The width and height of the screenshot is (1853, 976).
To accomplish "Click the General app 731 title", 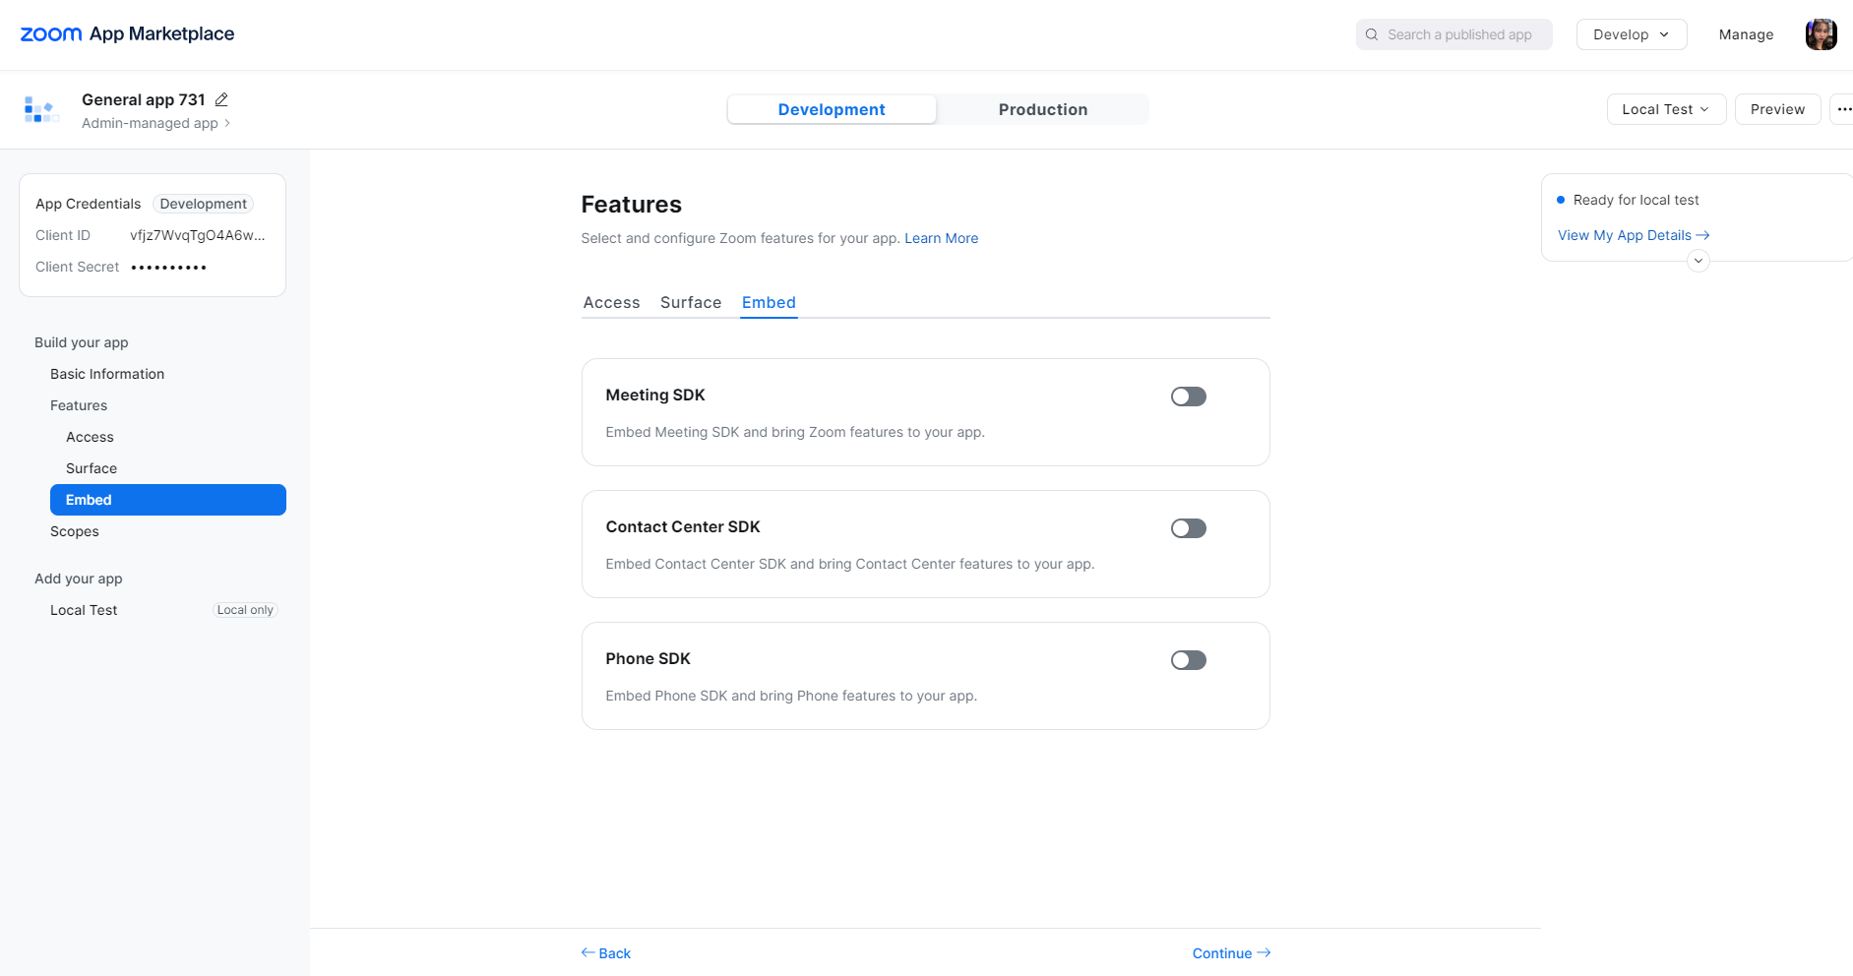I will 144,99.
